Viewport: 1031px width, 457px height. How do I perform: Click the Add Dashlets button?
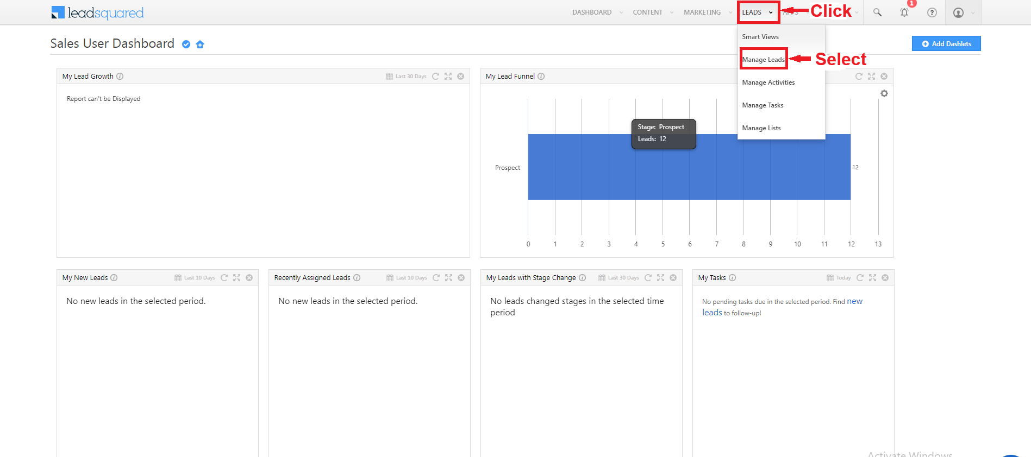tap(946, 44)
